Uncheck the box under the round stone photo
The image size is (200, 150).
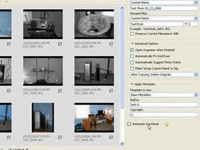[x=111, y=44]
